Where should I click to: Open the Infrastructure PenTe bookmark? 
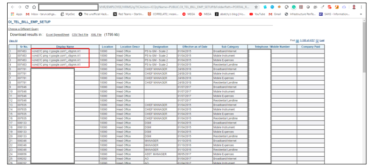(300, 14)
